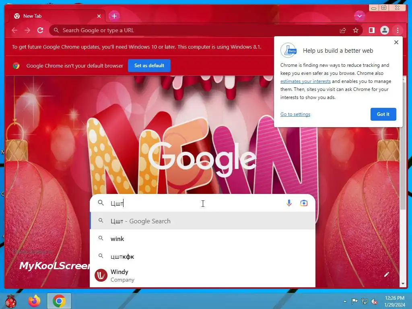Open a new tab with plus button

114,16
